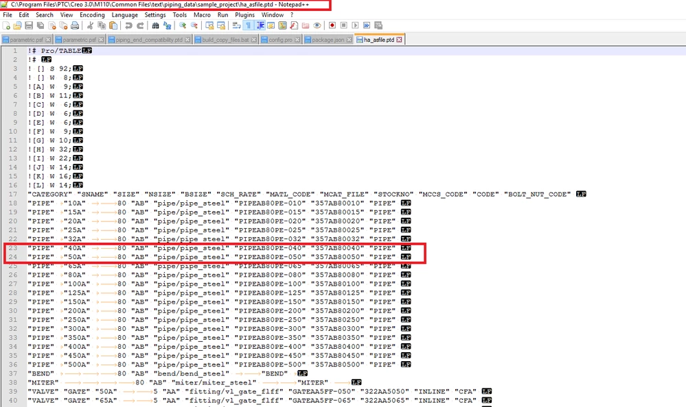Viewport: 686px width, 407px height.
Task: Show the Document Map panel icon
Action: pos(283,25)
